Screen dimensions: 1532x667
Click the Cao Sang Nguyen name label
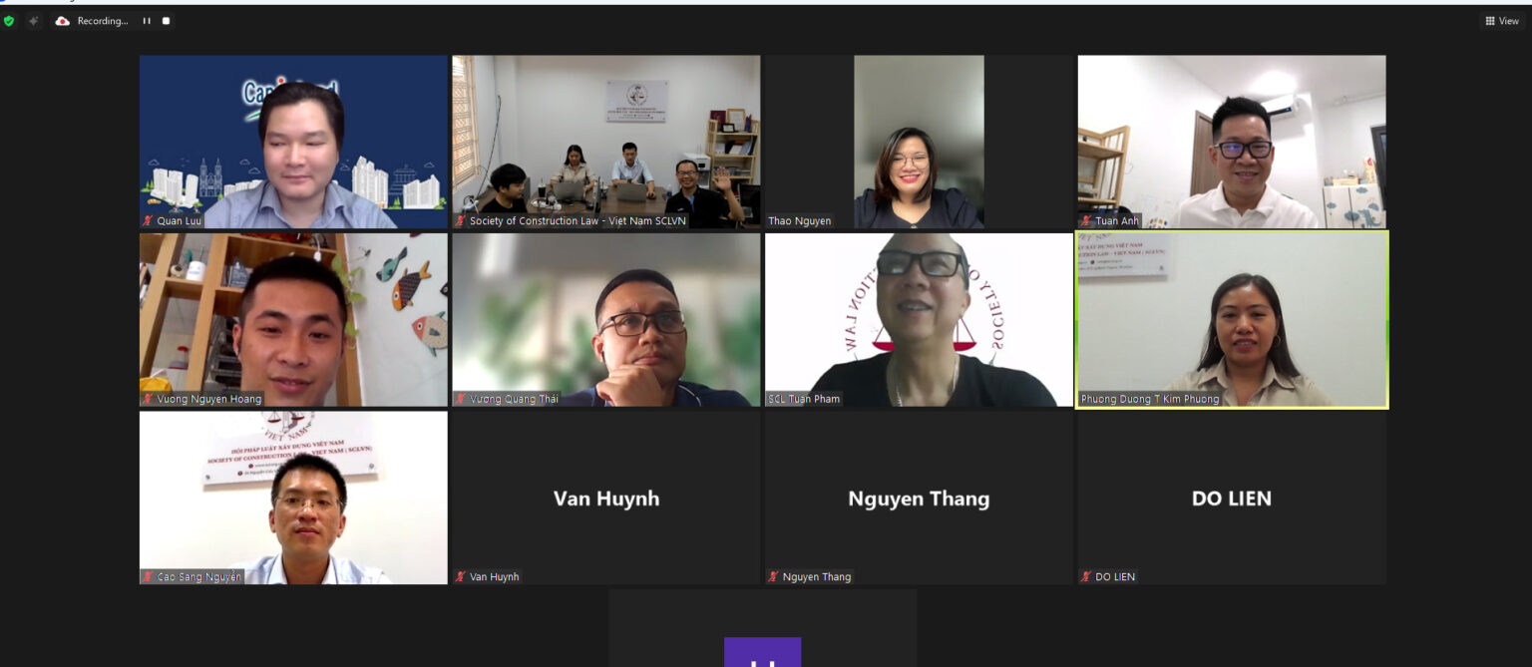[199, 577]
